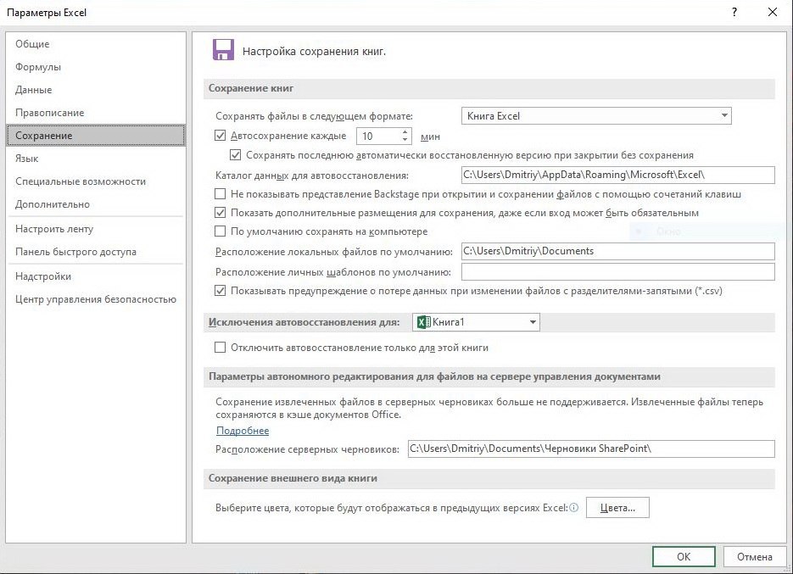Close the Параметры Excel dialog
This screenshot has width=793, height=574.
click(x=773, y=13)
